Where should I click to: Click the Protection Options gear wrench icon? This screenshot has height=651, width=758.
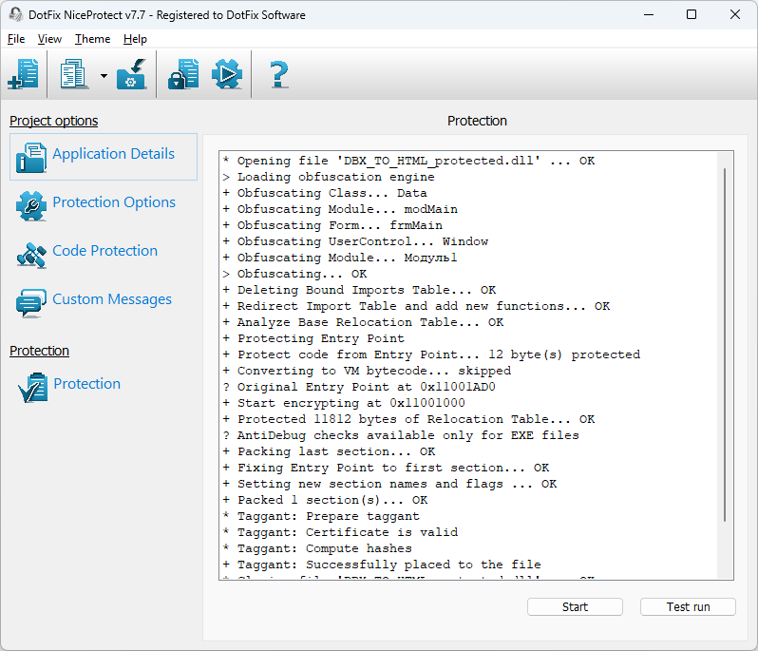31,205
